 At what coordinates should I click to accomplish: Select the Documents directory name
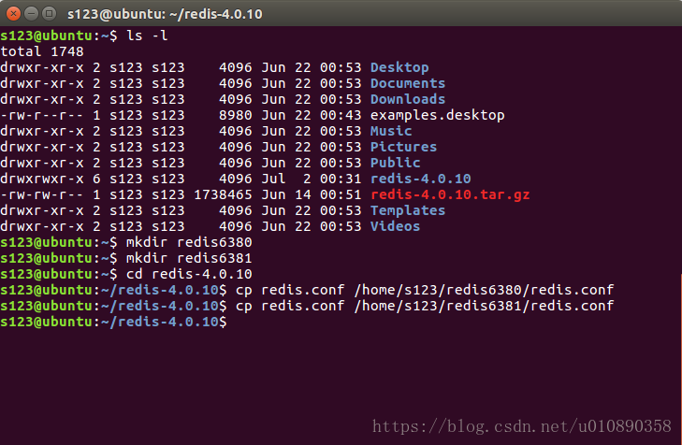point(408,83)
